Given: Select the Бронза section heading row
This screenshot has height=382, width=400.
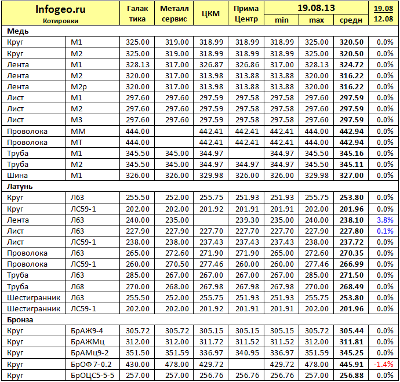Looking at the screenshot, I should pyautogui.click(x=200, y=320).
